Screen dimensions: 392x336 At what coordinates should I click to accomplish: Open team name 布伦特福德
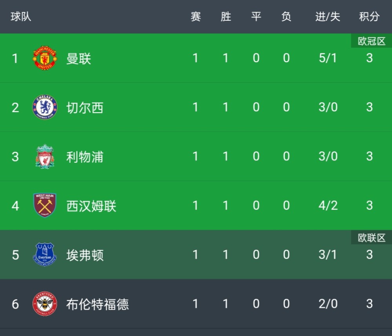pyautogui.click(x=98, y=304)
